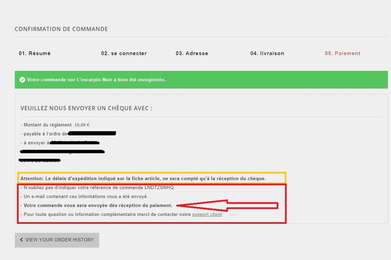391x260 pixels.
Task: Open the 01. Résumé step
Action: click(x=34, y=53)
